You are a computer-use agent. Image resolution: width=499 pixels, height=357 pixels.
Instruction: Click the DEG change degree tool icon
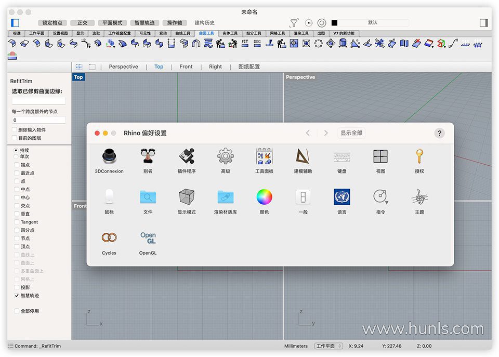point(257,43)
